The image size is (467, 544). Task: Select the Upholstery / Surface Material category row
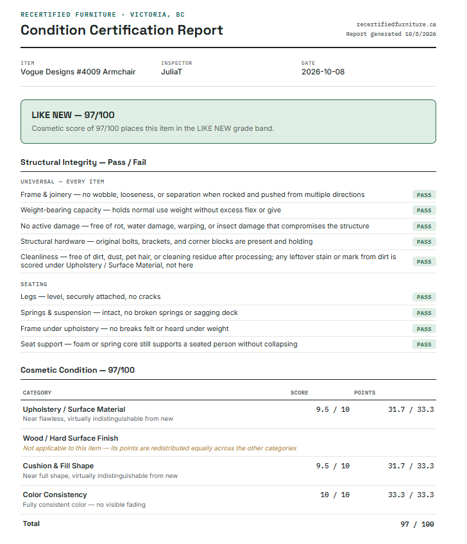(x=228, y=414)
